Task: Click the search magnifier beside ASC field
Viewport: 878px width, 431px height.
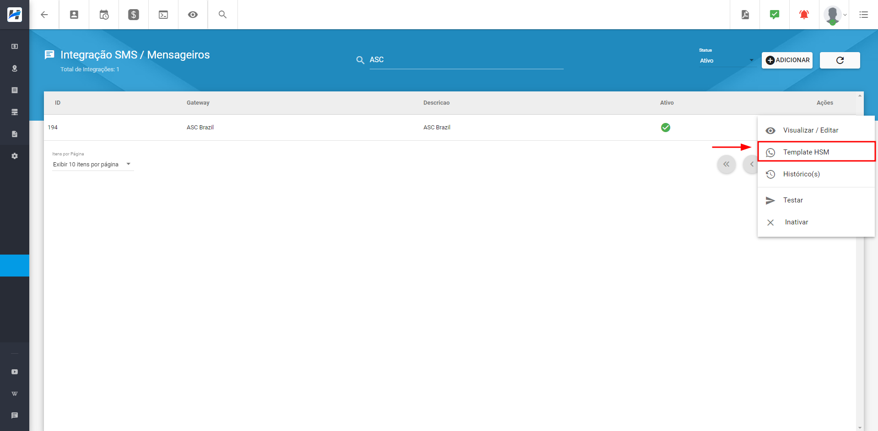Action: click(x=361, y=60)
